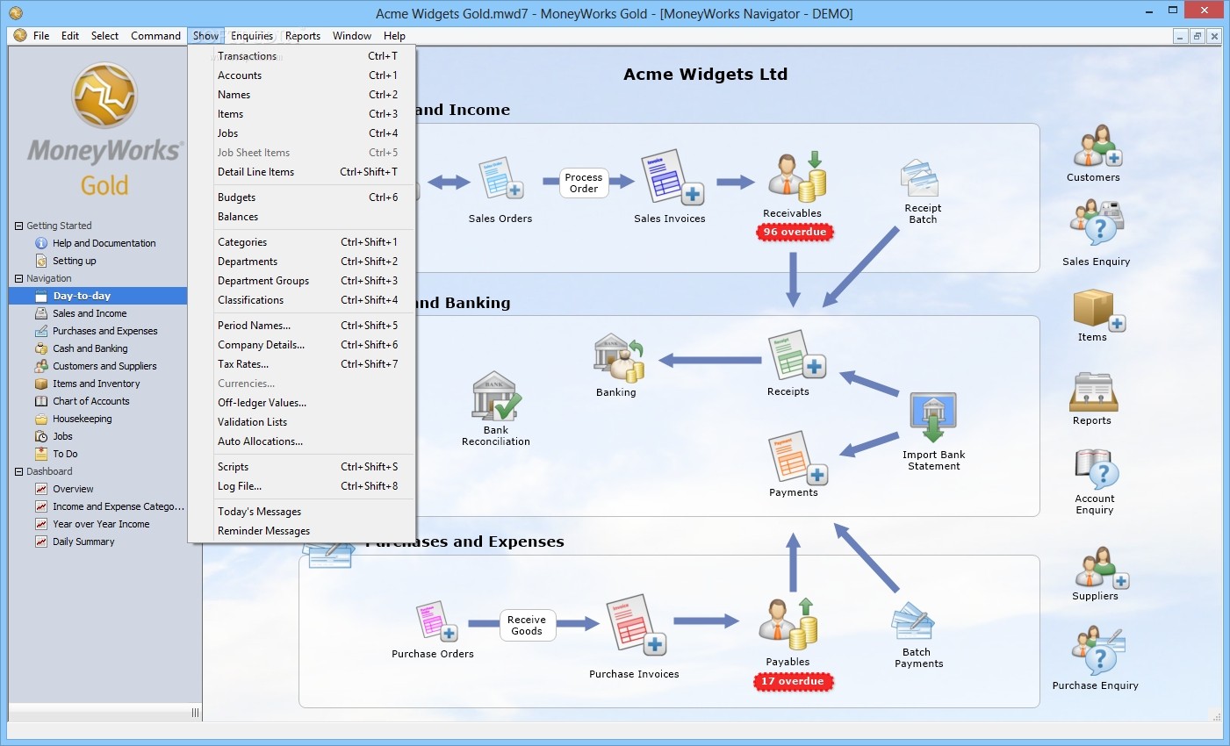Open the Sales Orders icon
Image resolution: width=1230 pixels, height=746 pixels.
[x=501, y=179]
